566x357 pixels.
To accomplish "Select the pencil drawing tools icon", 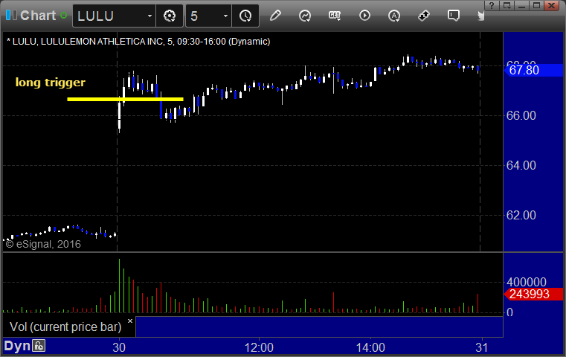I will pos(275,16).
